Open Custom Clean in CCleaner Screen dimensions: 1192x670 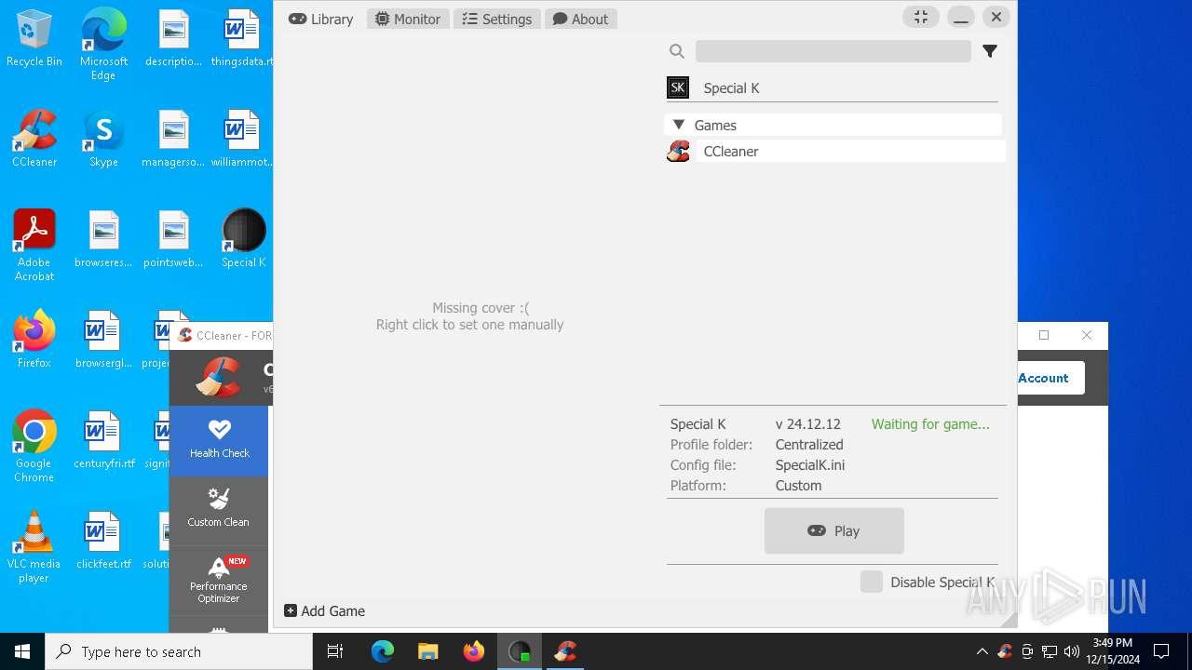coord(219,509)
